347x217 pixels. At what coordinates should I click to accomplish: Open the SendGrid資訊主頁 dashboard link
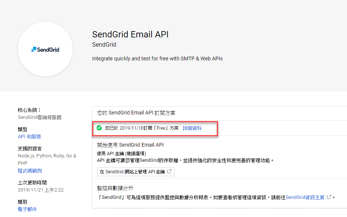coord(305,197)
